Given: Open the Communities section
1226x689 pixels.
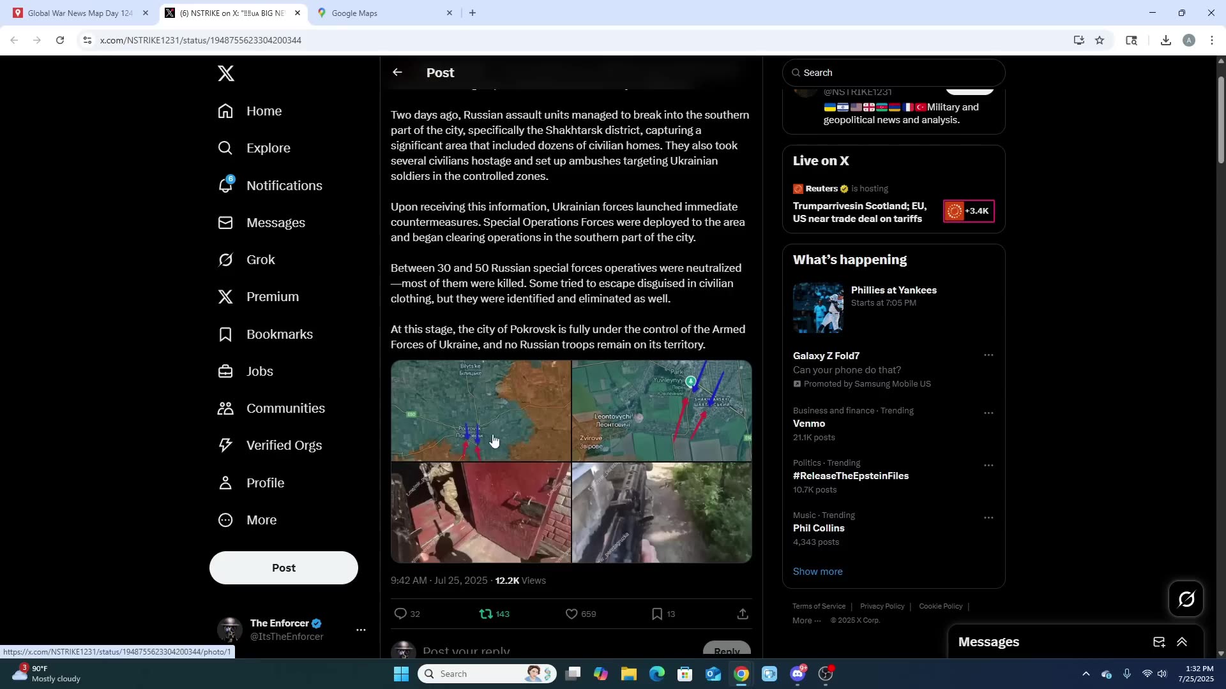Looking at the screenshot, I should click(271, 408).
